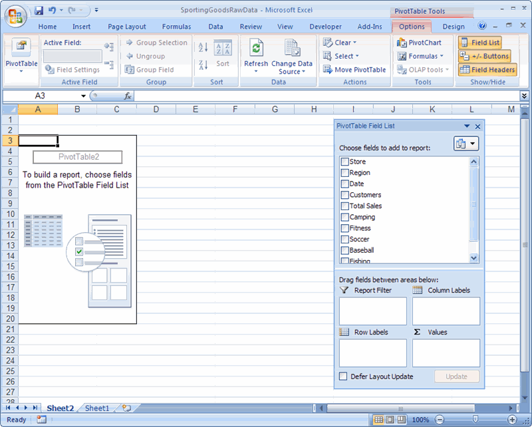Click the 100% zoom level button
532x427 pixels.
[x=420, y=420]
